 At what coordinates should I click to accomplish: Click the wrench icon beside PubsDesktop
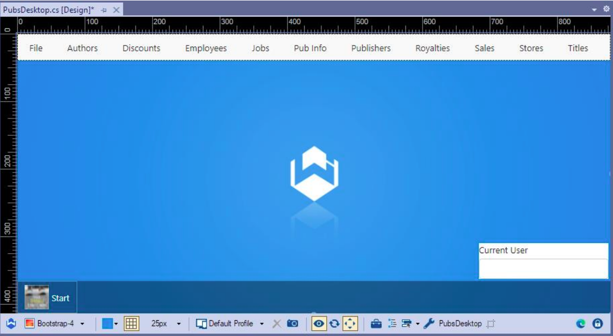click(x=429, y=323)
